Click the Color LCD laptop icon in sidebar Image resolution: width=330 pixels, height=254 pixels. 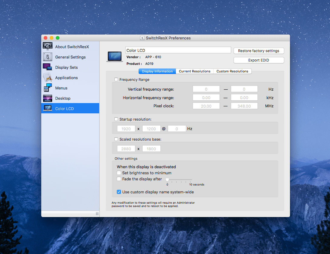point(48,108)
